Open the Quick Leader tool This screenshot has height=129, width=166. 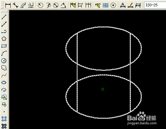pos(98,5)
